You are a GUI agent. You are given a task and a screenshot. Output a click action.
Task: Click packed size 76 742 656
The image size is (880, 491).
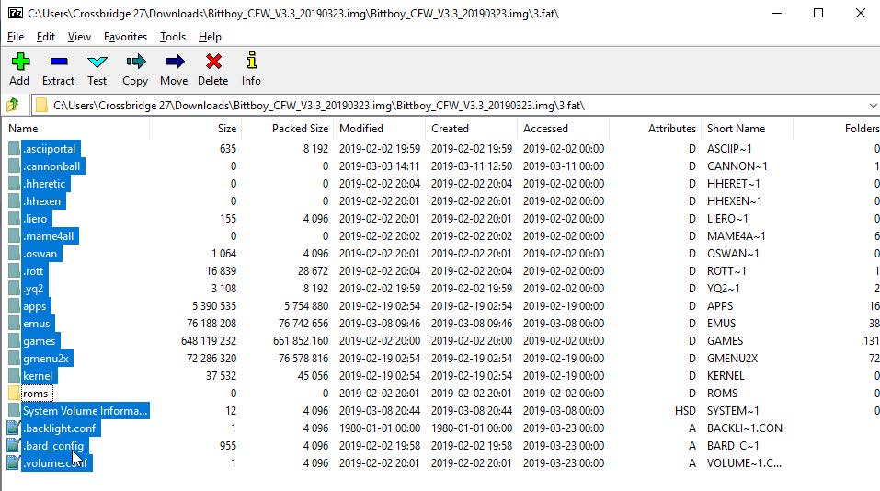(303, 324)
